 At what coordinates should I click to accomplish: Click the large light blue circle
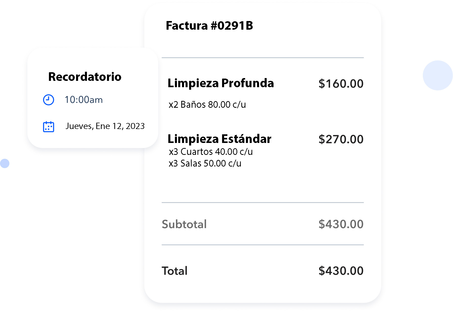click(x=438, y=75)
